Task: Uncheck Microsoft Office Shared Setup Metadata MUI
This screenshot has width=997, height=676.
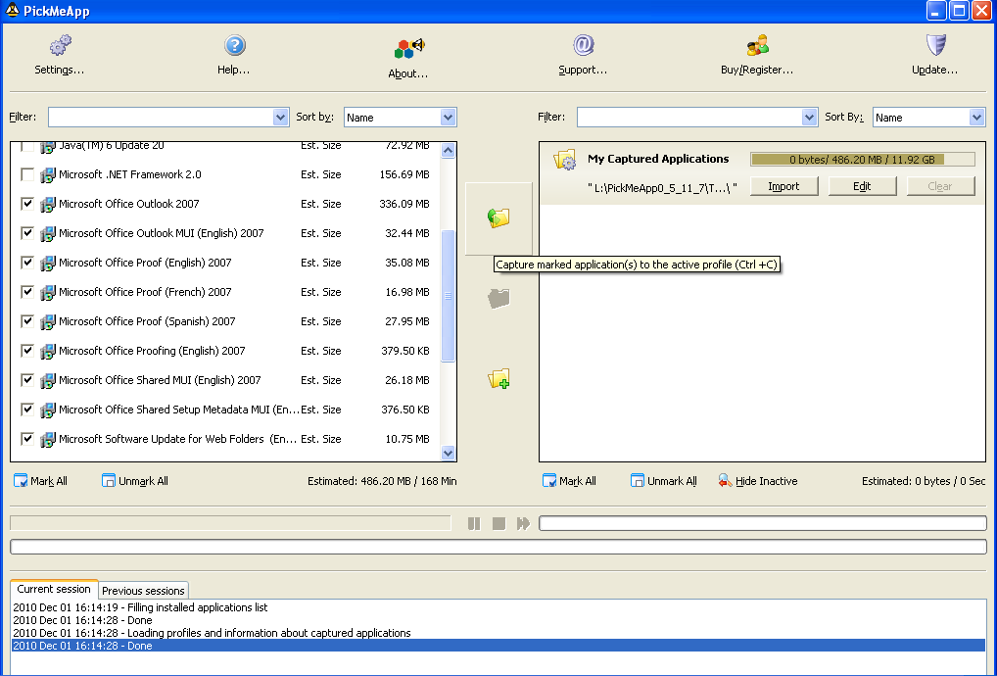Action: pyautogui.click(x=27, y=409)
